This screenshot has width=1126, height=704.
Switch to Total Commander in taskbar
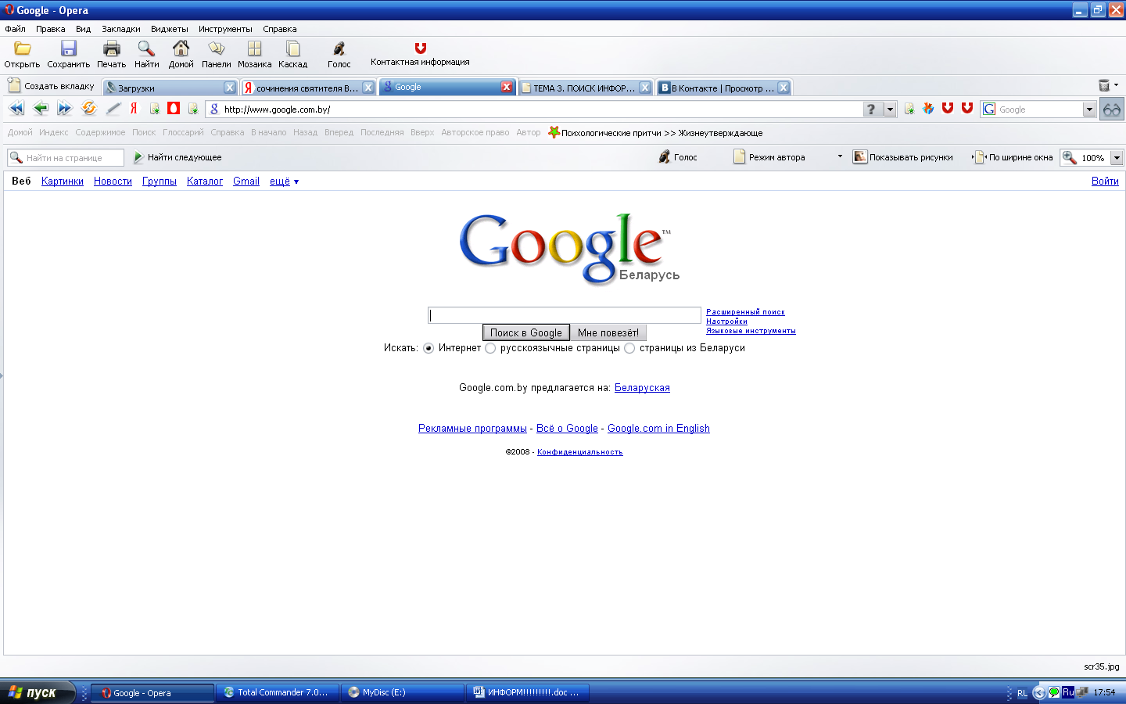(x=278, y=692)
